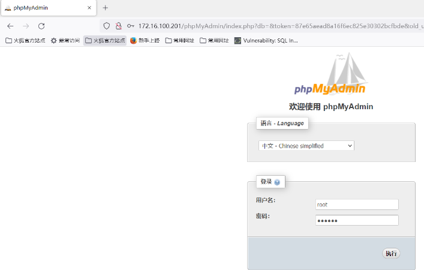424x270 pixels.
Task: Click the 欢迎使用 phpMyAdmin heading
Action: (331, 107)
